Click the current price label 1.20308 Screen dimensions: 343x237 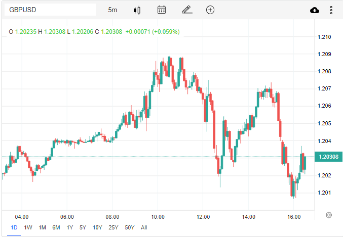pyautogui.click(x=328, y=157)
